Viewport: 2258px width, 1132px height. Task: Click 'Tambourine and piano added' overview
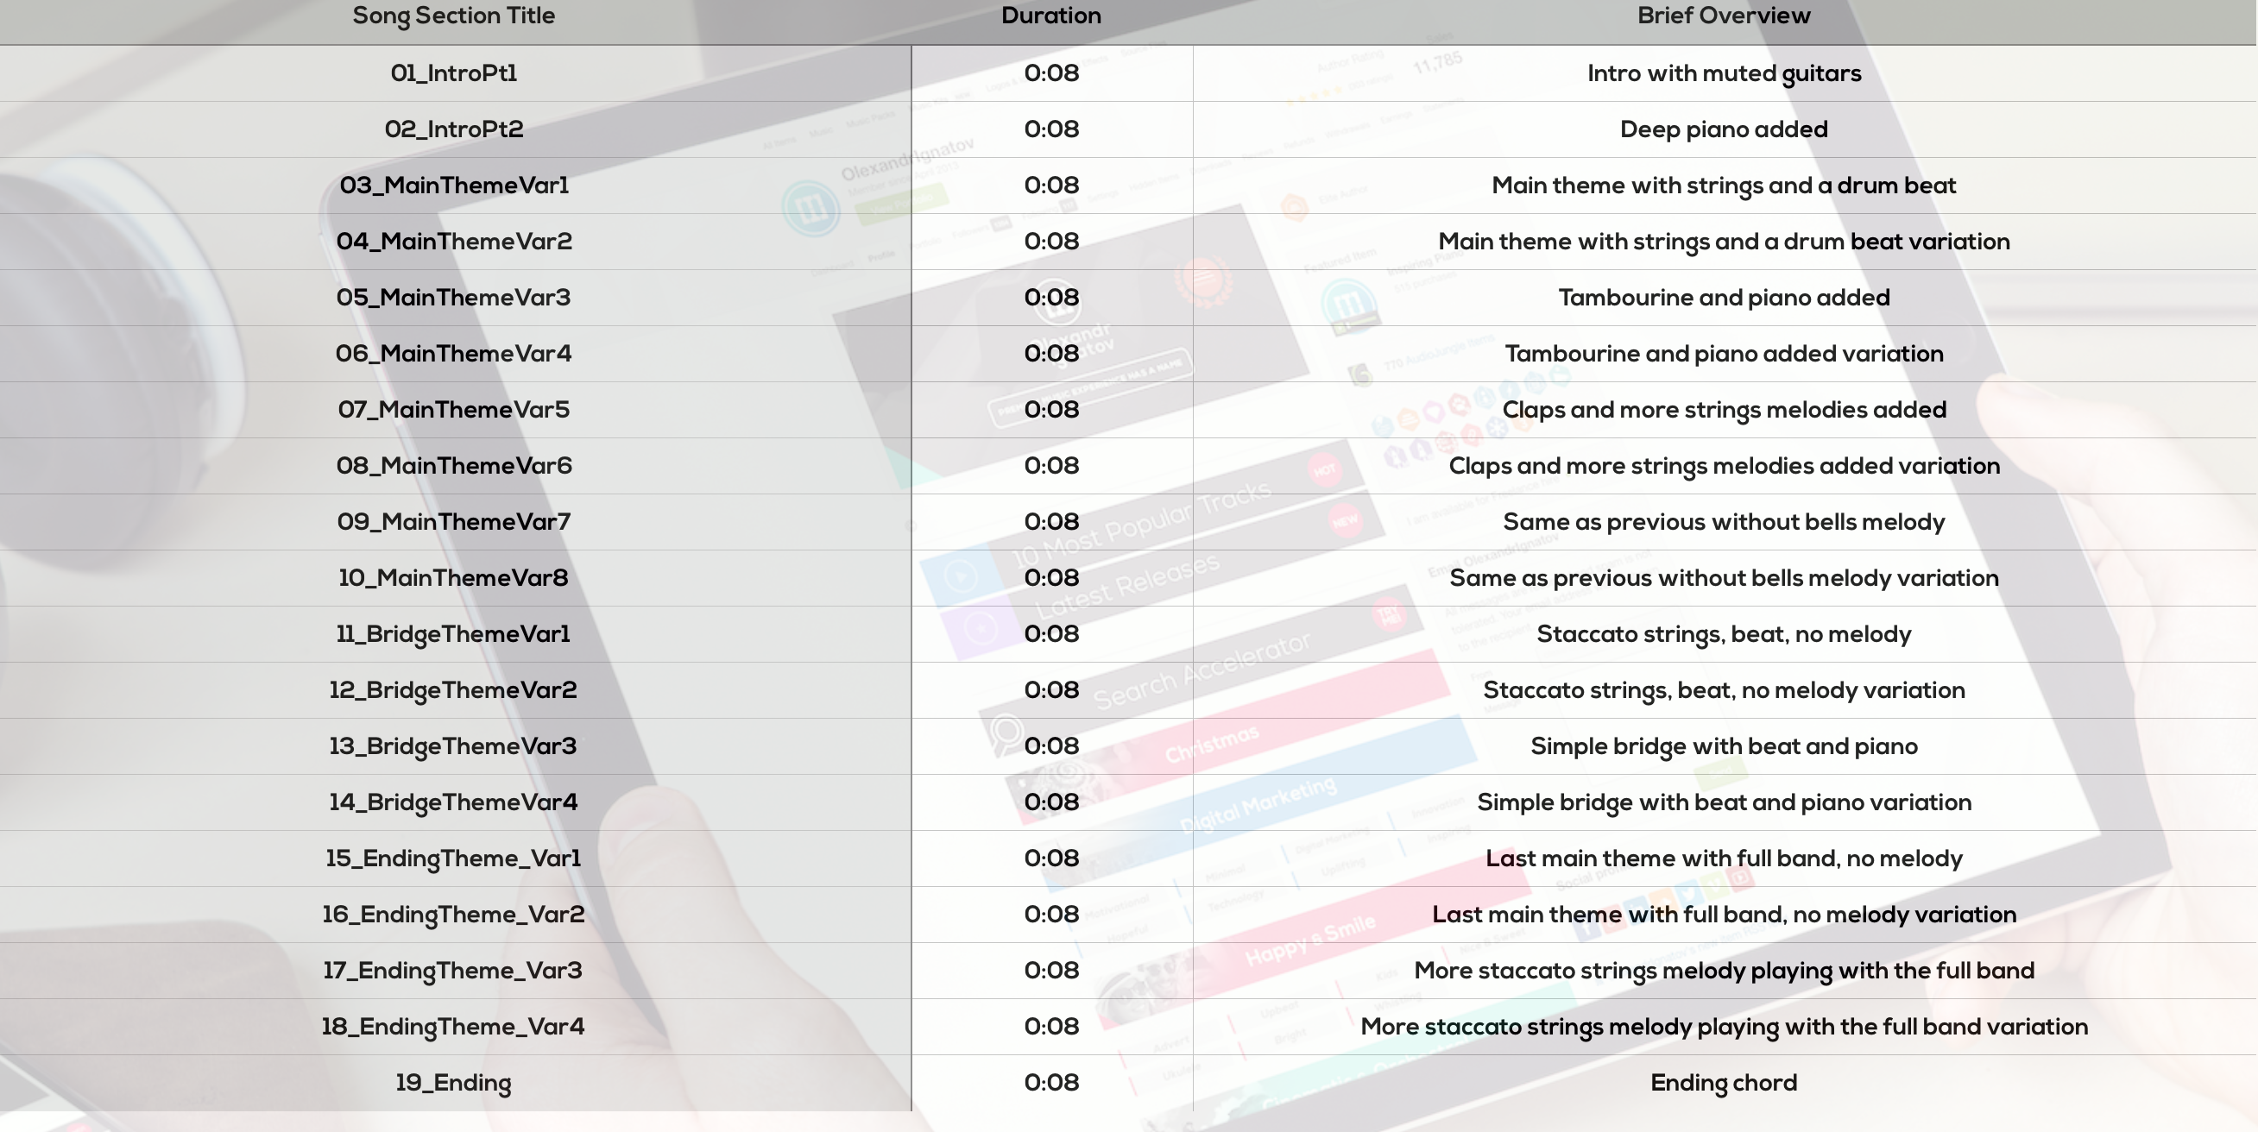pos(1724,298)
